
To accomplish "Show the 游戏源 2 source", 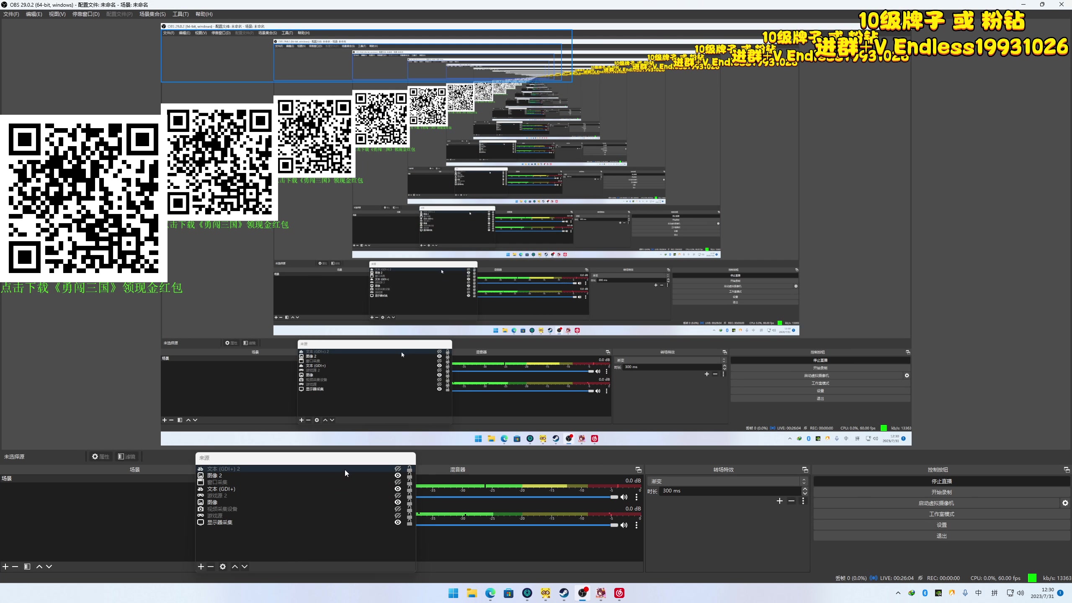I will pyautogui.click(x=398, y=496).
